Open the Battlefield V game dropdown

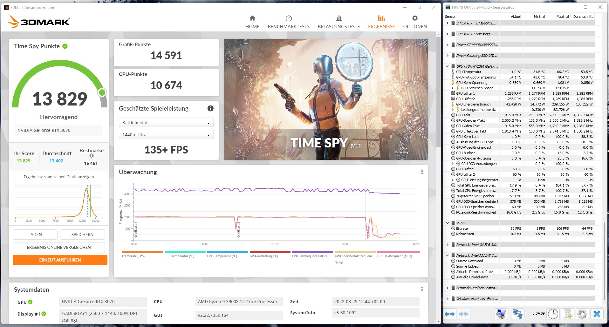pyautogui.click(x=166, y=123)
